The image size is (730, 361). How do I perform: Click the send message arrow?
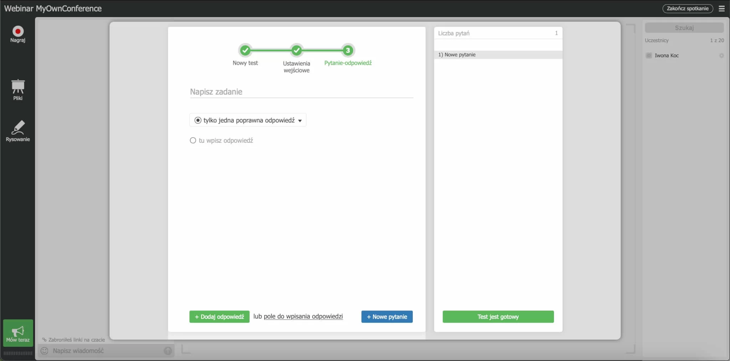(167, 351)
